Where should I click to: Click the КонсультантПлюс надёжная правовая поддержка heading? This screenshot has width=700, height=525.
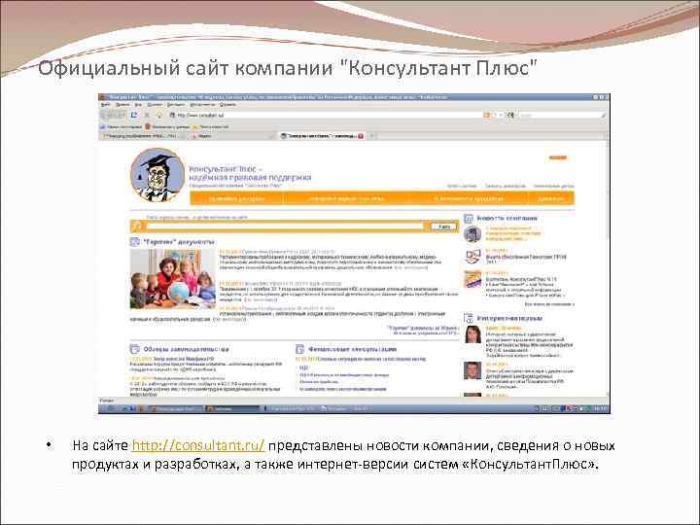click(250, 173)
